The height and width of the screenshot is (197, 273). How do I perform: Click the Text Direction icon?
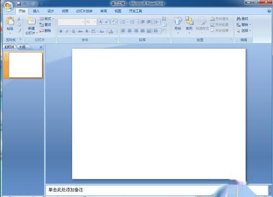[x=164, y=19]
